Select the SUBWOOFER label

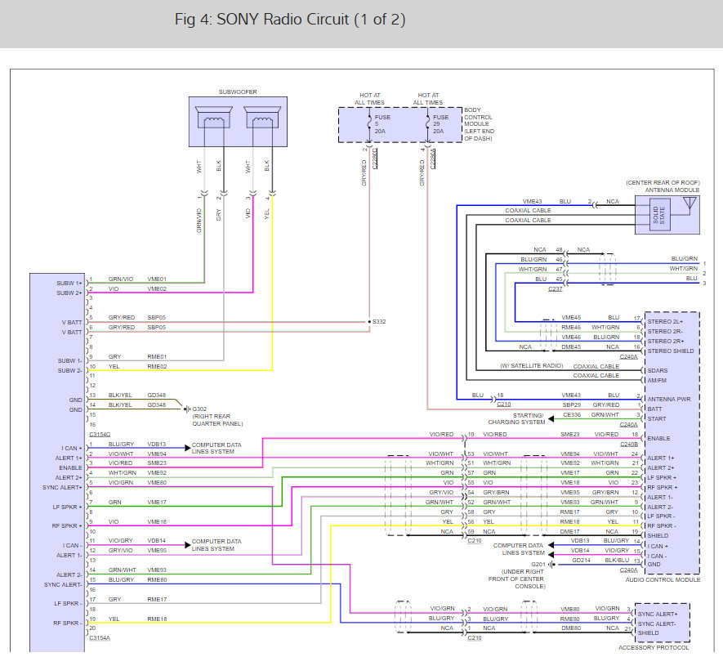point(238,92)
